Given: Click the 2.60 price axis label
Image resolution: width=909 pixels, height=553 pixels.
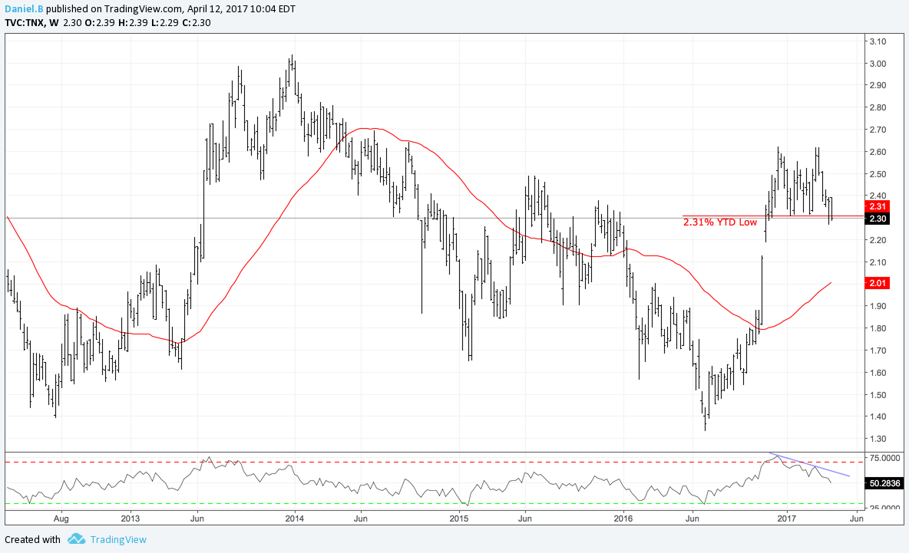Looking at the screenshot, I should pos(877,152).
